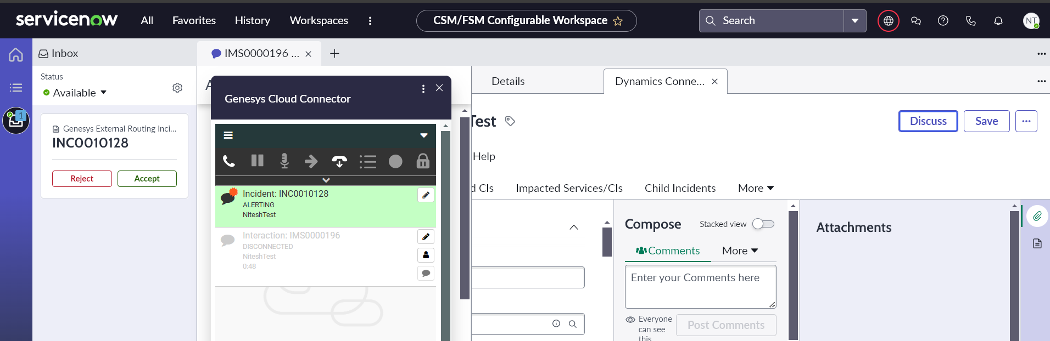Open the phone icon in header
The height and width of the screenshot is (341, 1050).
point(971,21)
